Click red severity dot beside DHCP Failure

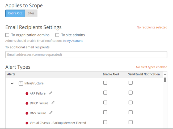point(27,103)
